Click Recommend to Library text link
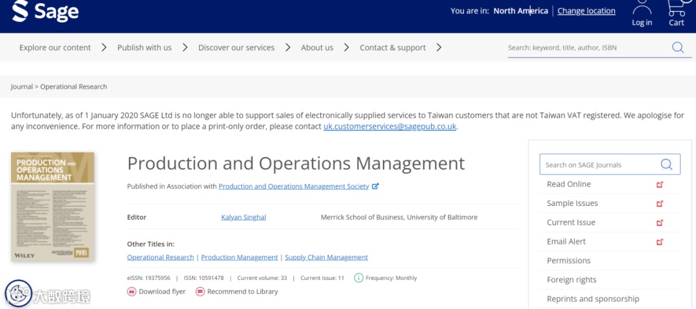The width and height of the screenshot is (696, 309). [x=242, y=292]
